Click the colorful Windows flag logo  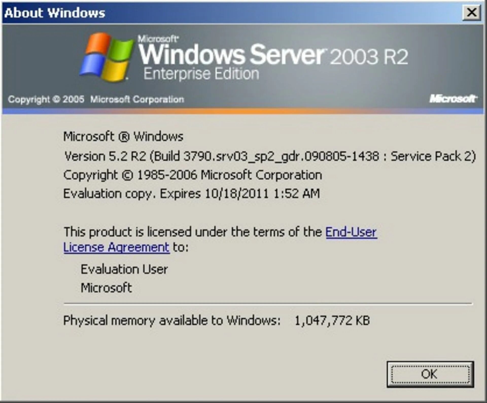click(x=107, y=57)
